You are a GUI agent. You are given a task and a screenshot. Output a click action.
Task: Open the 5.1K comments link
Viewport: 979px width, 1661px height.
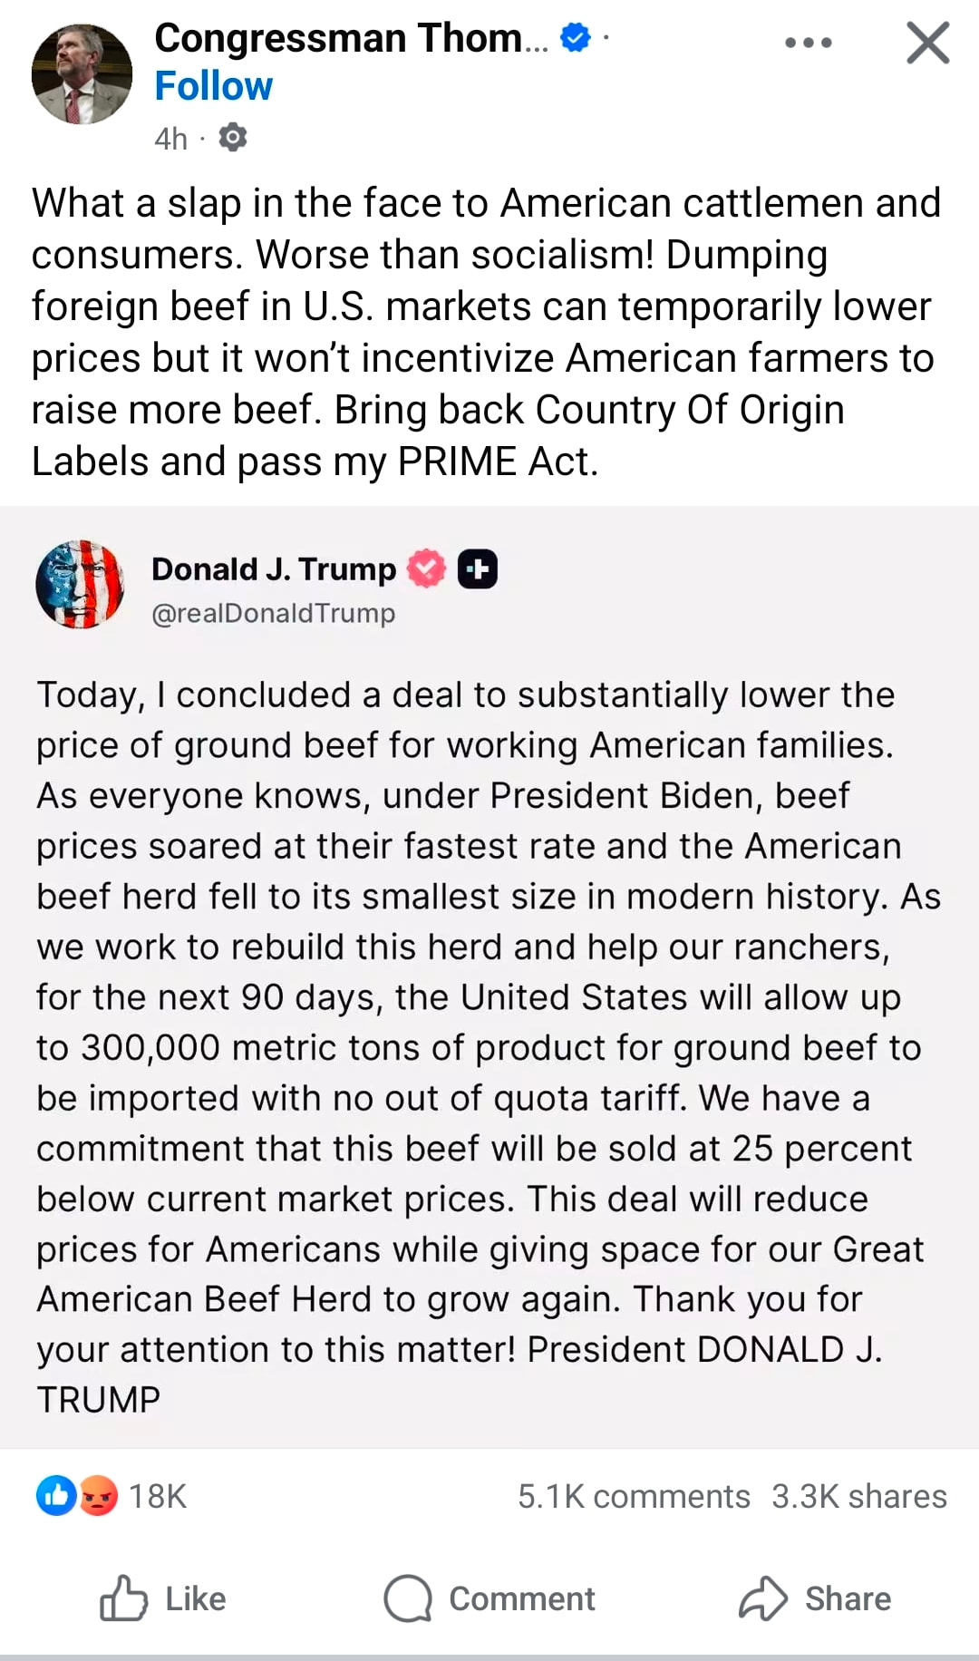pyautogui.click(x=634, y=1496)
